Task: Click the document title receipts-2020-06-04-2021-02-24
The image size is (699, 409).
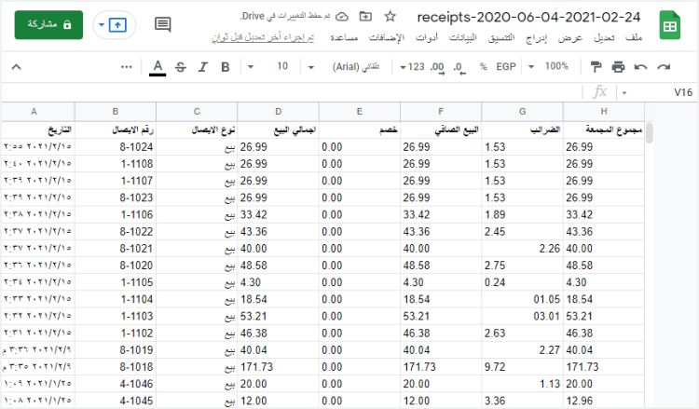Action: tap(528, 17)
